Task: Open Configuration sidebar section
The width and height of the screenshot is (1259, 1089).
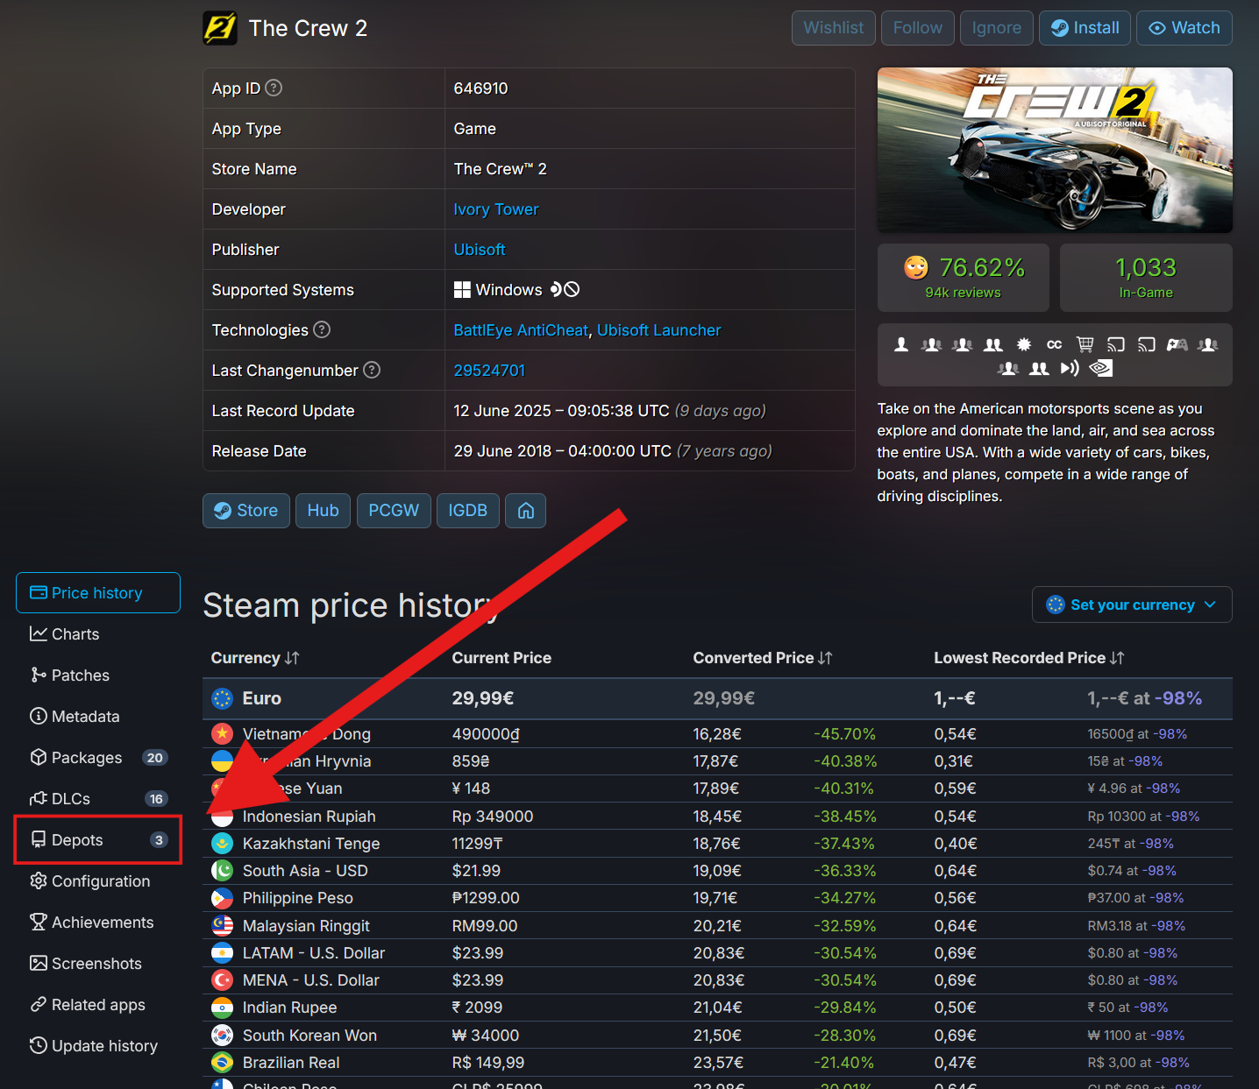Action: click(98, 881)
